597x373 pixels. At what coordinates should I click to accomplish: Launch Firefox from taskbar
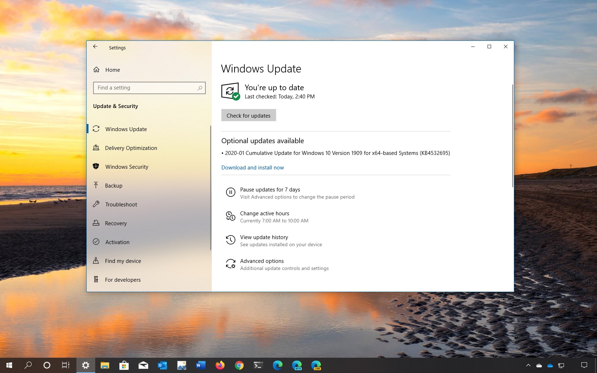(220, 365)
